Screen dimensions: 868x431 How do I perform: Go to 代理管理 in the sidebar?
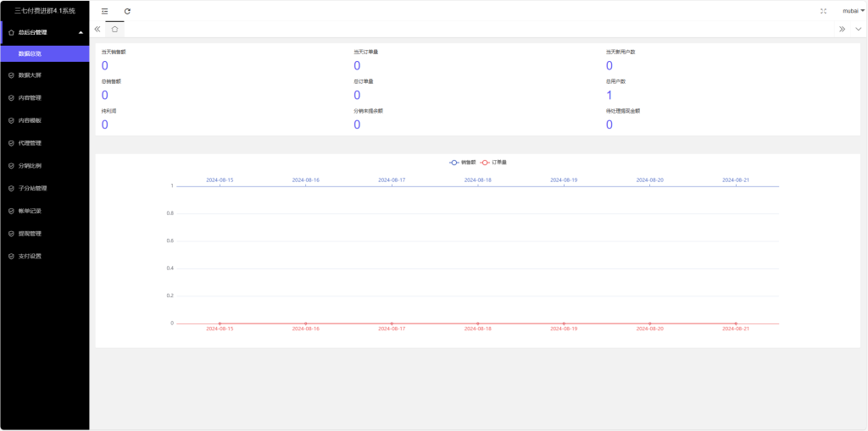click(30, 143)
